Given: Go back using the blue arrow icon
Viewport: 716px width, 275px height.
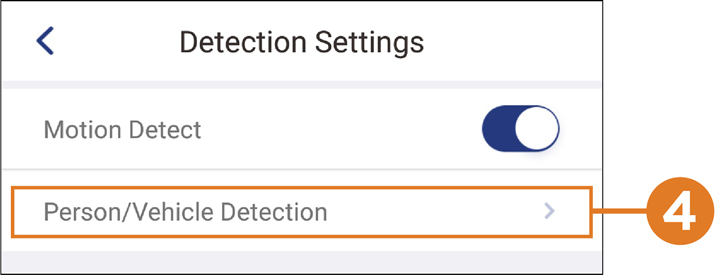Looking at the screenshot, I should tap(45, 42).
